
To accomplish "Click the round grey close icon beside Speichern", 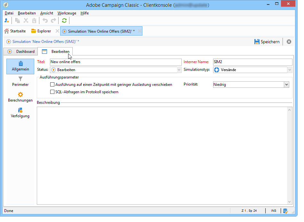I will pyautogui.click(x=289, y=42).
